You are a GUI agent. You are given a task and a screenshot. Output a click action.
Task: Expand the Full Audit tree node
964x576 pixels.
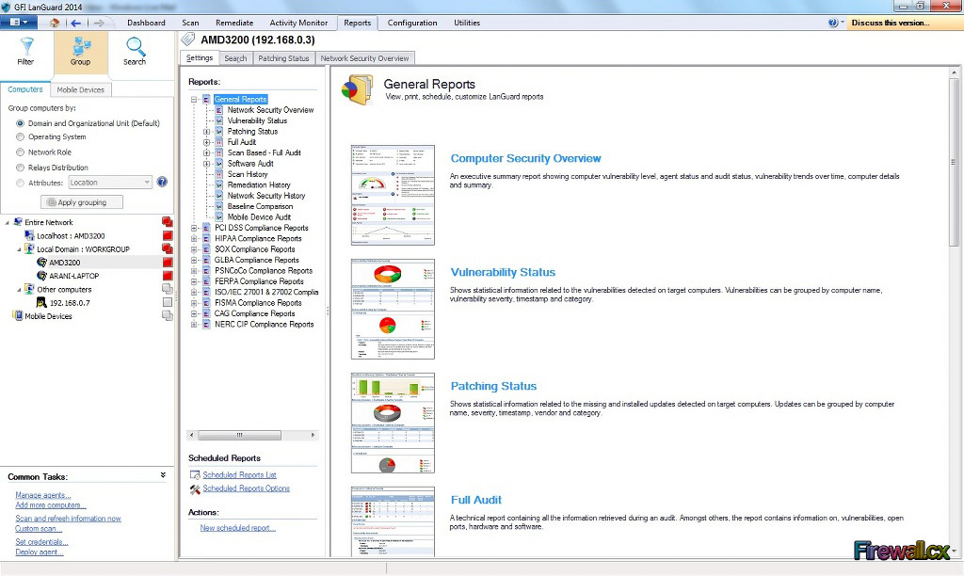(206, 142)
